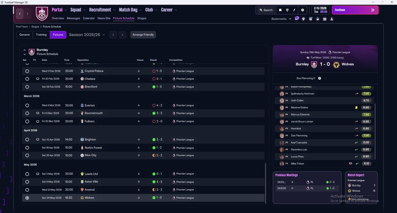Open the calendar grid icon in bookmarks bar

325,19
